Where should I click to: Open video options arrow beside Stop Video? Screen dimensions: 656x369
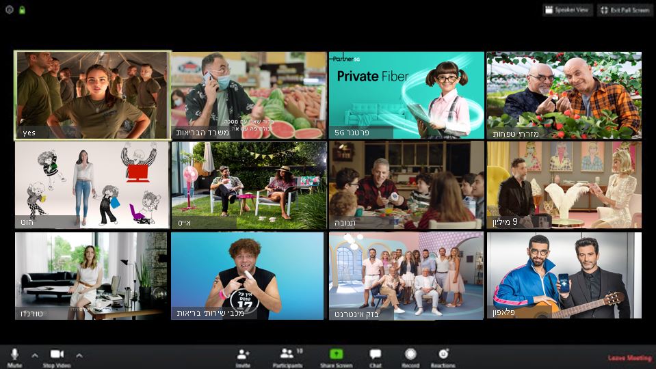pyautogui.click(x=79, y=355)
